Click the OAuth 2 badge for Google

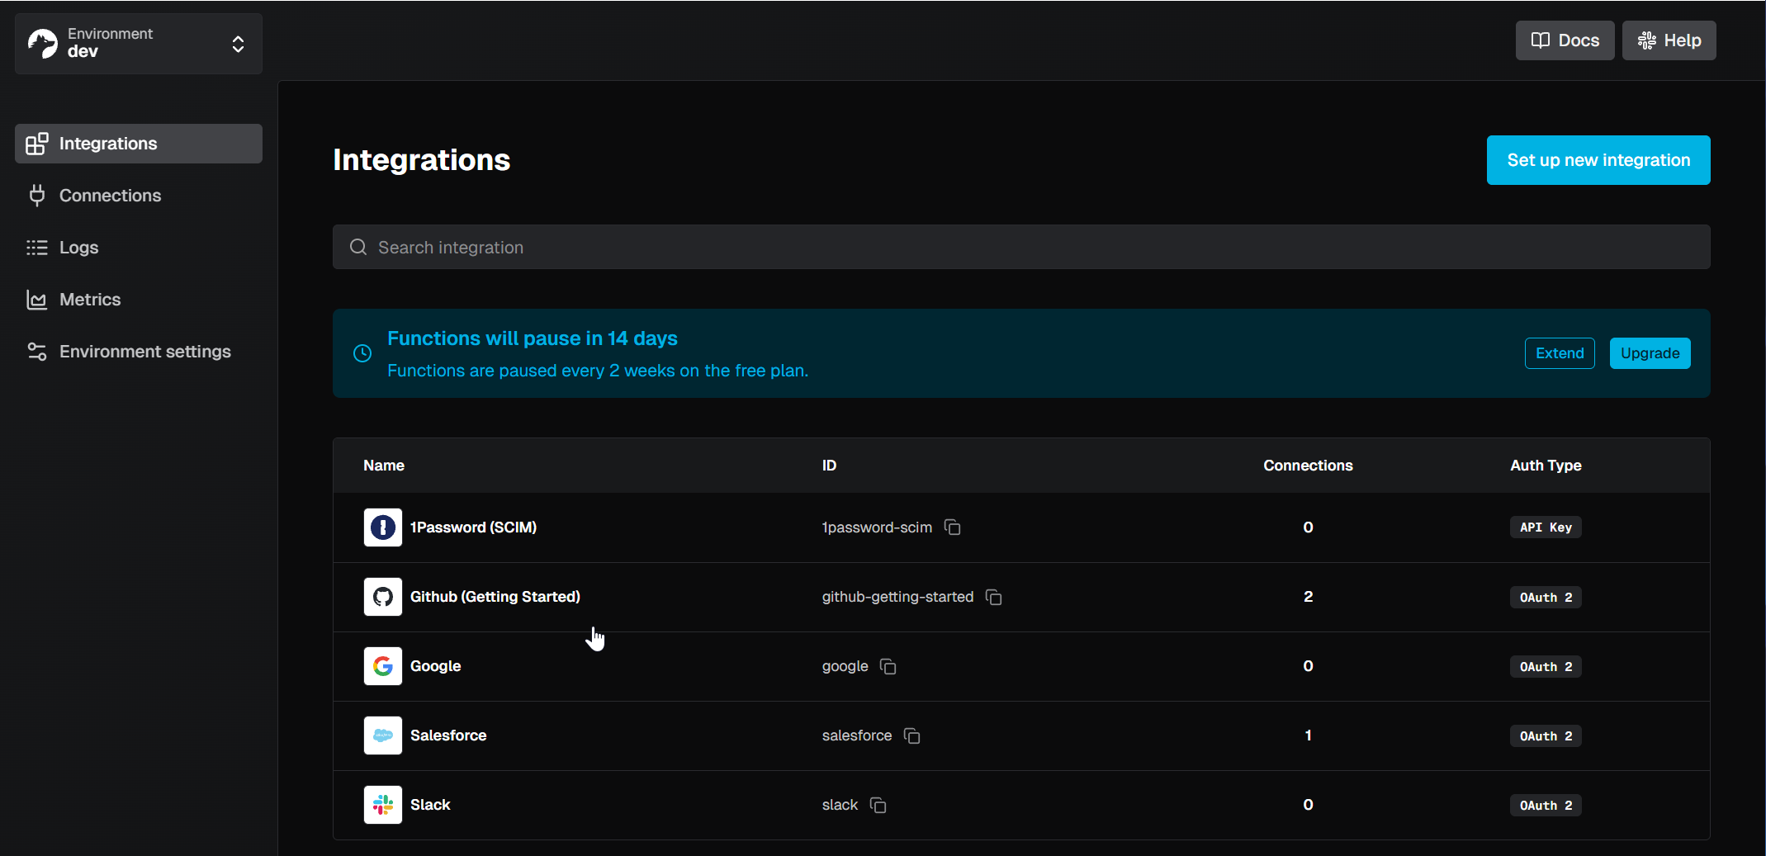pos(1546,666)
